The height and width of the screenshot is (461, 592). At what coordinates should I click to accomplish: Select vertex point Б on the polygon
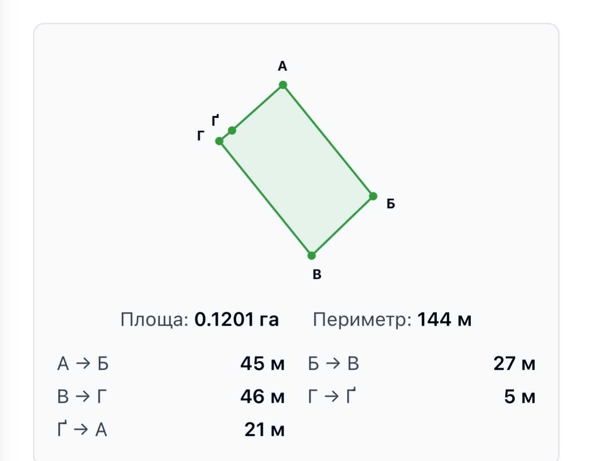(373, 196)
